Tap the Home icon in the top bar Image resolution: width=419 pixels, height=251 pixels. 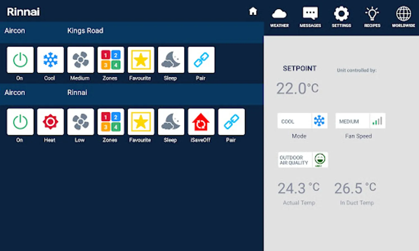(x=253, y=11)
